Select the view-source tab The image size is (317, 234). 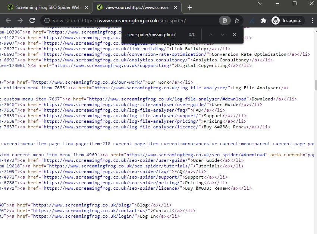click(136, 7)
